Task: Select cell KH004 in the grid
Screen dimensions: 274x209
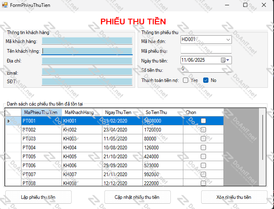Action: [82, 147]
